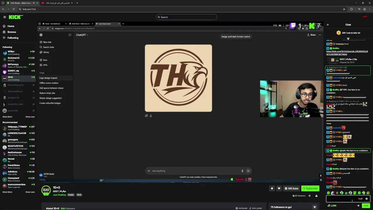Viewport: 373px width, 210px height.
Task: Open Oldpeeps_TTRMSP recommended channel
Action: pyautogui.click(x=18, y=128)
